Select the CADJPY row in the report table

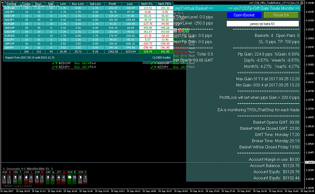[x=88, y=40]
